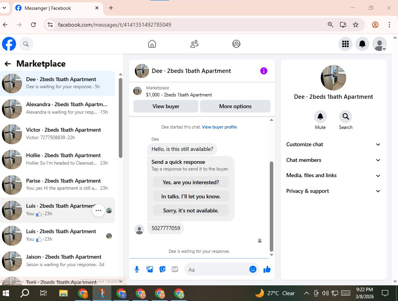Open Dee's listing thumbnail in right panel

pos(333,78)
